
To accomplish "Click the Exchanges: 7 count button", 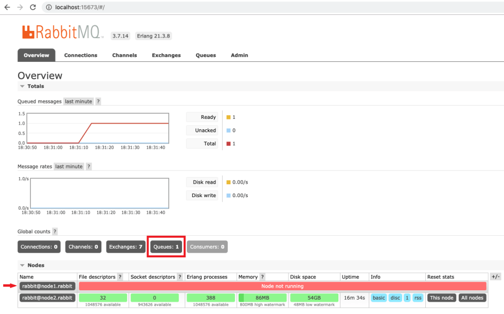I will click(x=125, y=247).
